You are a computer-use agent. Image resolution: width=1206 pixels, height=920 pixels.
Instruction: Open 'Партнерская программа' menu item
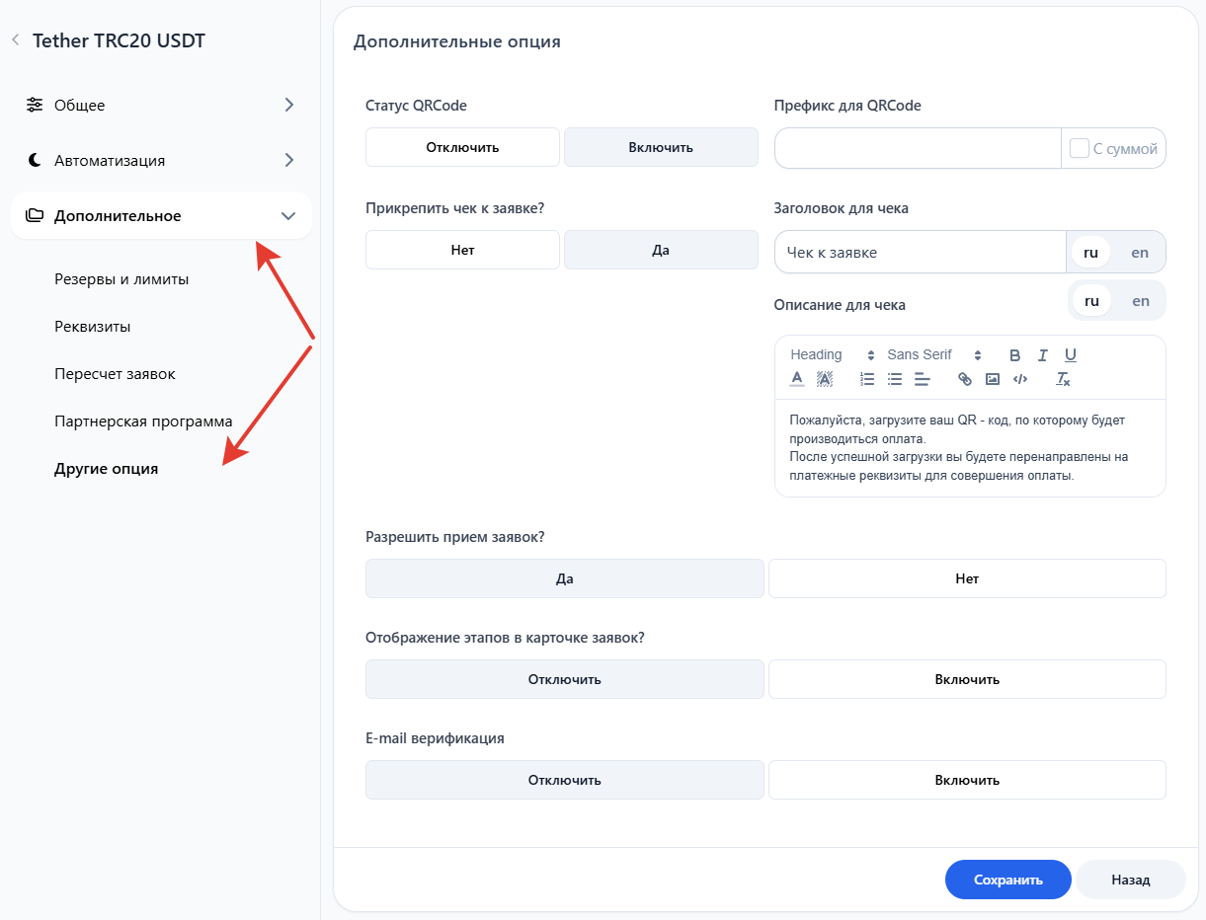[x=143, y=422]
